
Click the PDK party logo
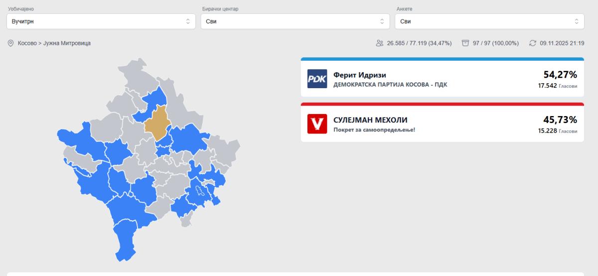pos(317,79)
